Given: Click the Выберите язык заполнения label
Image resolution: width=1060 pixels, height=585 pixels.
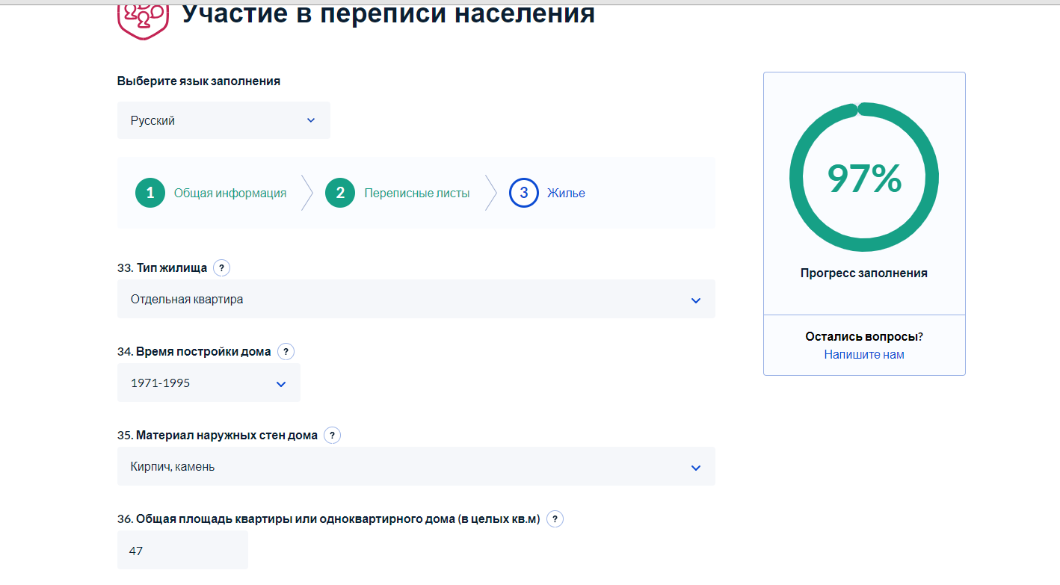Looking at the screenshot, I should click(199, 81).
